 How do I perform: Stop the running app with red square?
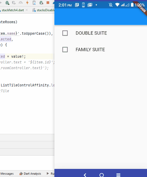(x=48, y=3)
